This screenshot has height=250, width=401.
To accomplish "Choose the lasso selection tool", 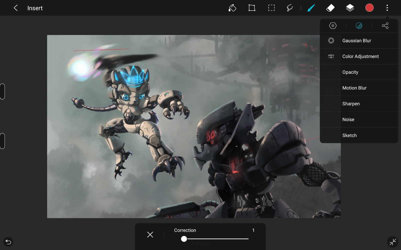I will coord(290,8).
